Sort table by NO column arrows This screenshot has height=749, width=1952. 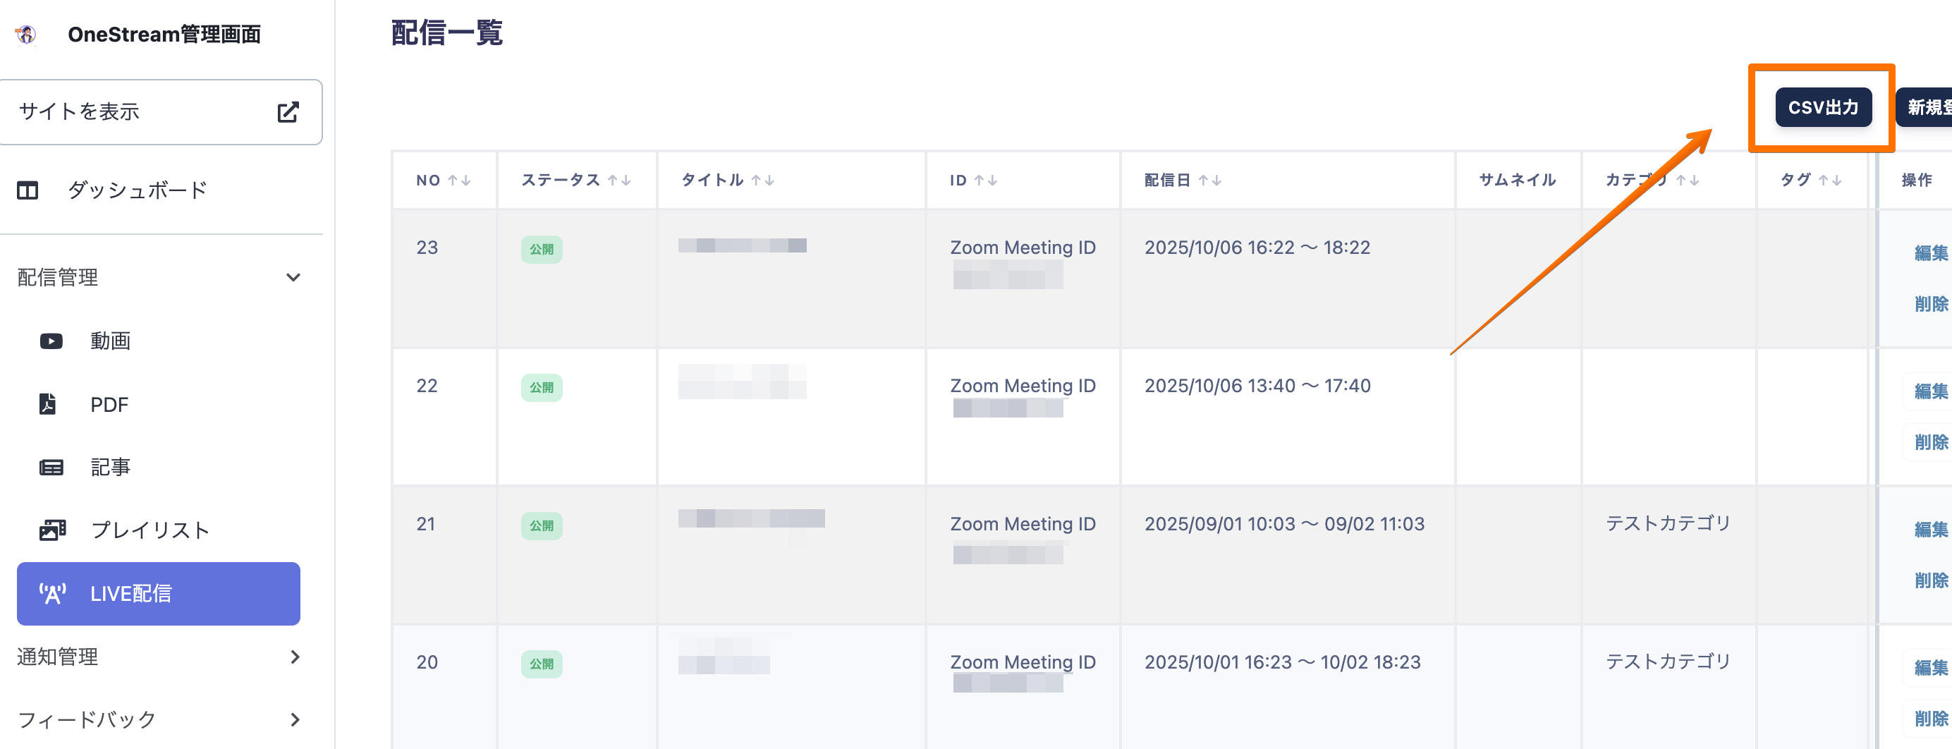pyautogui.click(x=459, y=181)
